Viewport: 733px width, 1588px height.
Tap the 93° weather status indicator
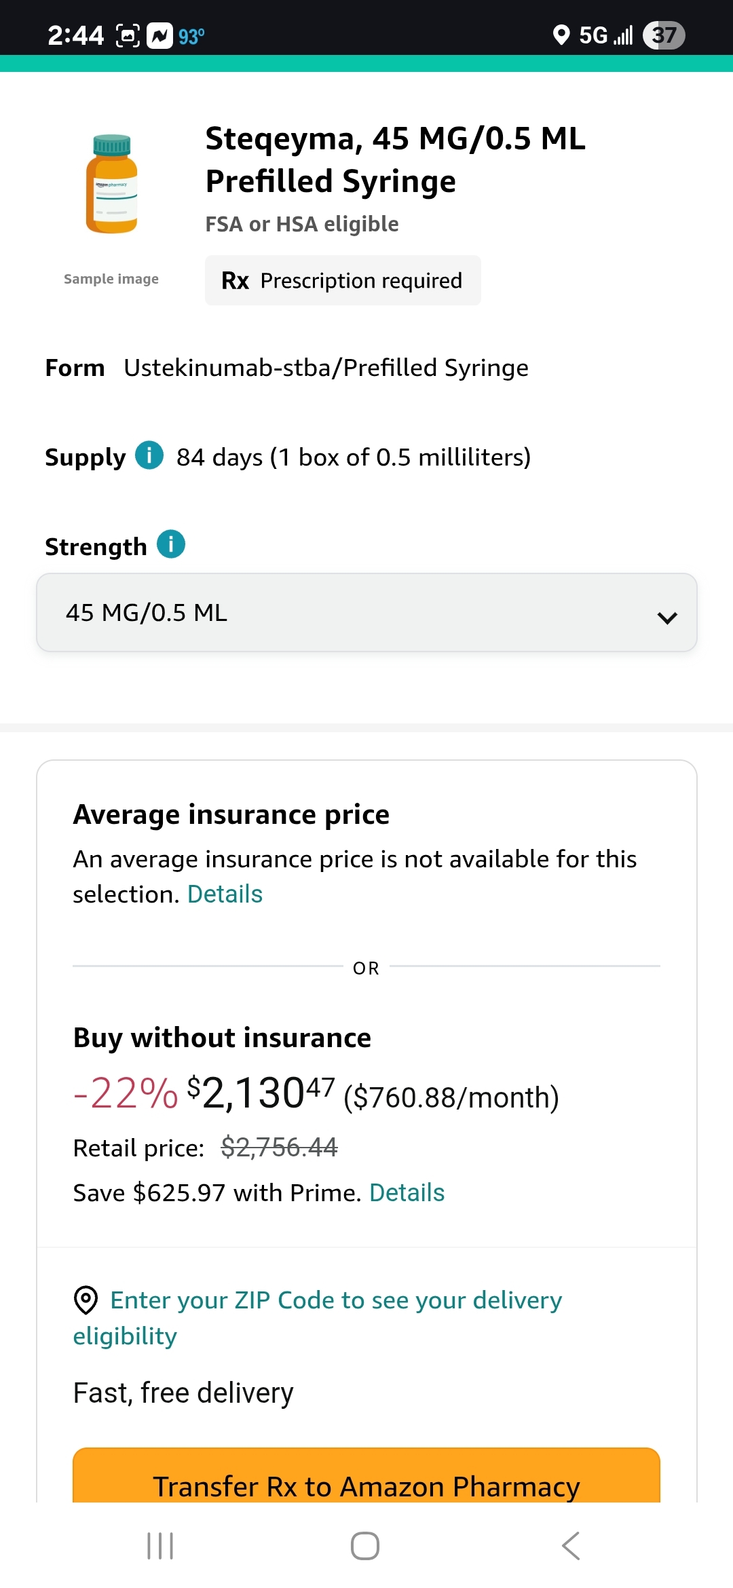191,36
